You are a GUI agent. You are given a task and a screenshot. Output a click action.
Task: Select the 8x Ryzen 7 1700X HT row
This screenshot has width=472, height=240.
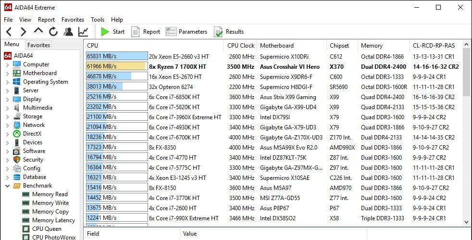pyautogui.click(x=273, y=67)
